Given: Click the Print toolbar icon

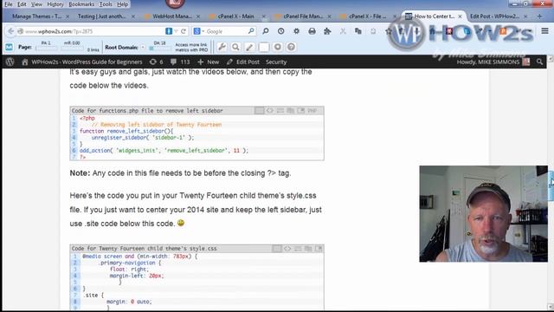Looking at the screenshot, I should point(312,31).
